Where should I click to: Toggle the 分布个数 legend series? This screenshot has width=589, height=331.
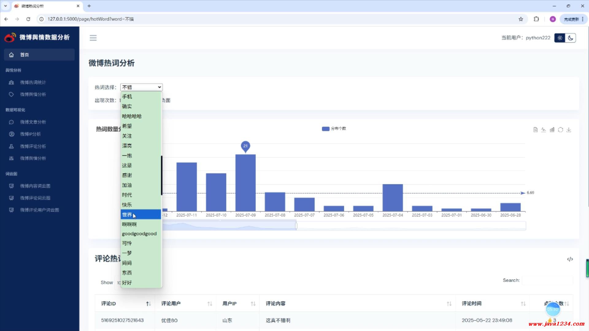pos(334,129)
